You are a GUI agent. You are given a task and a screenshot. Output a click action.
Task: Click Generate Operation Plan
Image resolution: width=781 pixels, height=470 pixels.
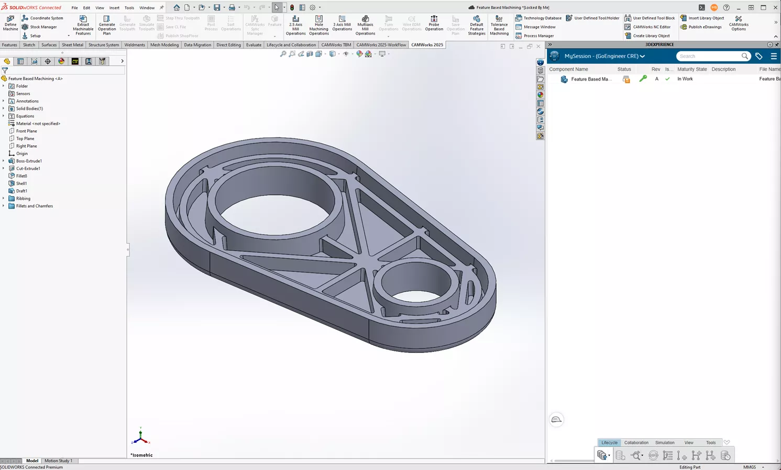[x=106, y=25]
